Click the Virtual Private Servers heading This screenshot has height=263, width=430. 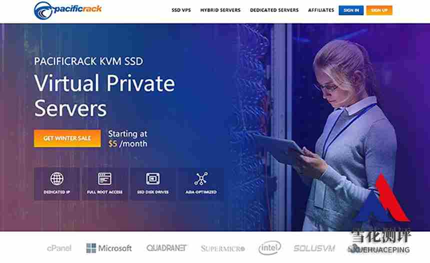tap(104, 95)
